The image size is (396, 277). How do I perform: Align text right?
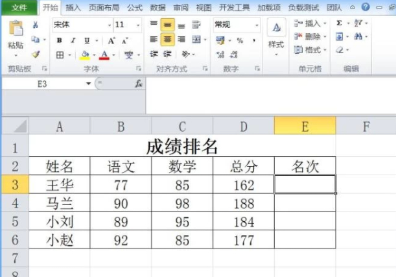coord(181,40)
